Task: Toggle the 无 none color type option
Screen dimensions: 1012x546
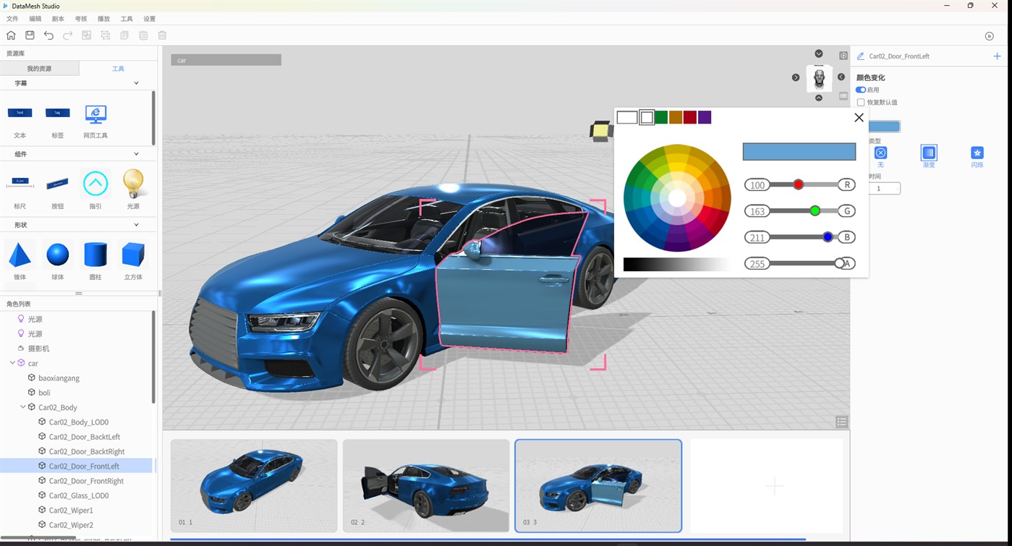Action: pos(880,152)
